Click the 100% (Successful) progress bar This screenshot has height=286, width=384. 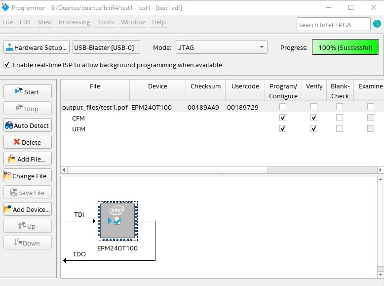point(345,47)
